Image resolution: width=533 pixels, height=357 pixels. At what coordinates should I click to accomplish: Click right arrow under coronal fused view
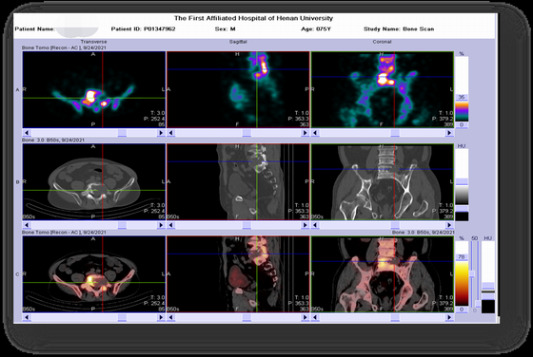coord(449,317)
